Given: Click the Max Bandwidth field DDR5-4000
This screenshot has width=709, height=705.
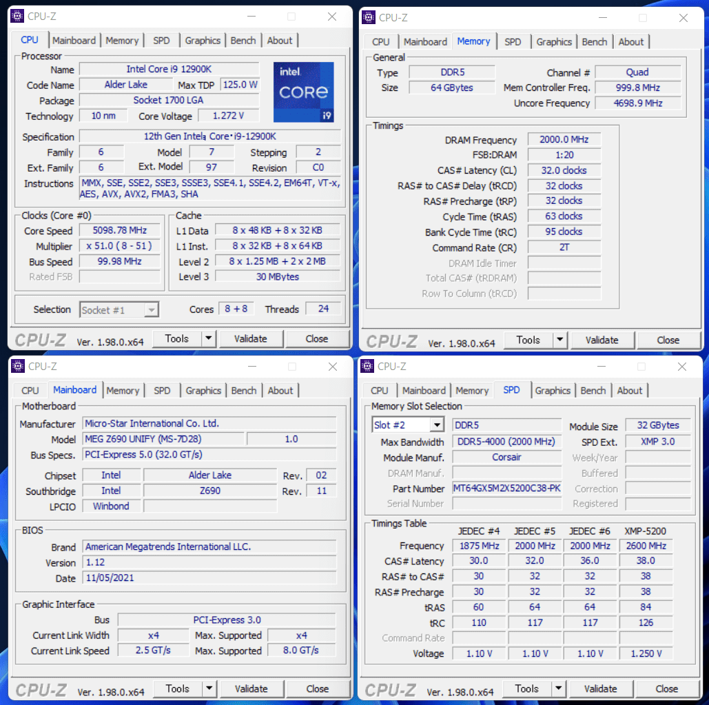Looking at the screenshot, I should (x=507, y=442).
